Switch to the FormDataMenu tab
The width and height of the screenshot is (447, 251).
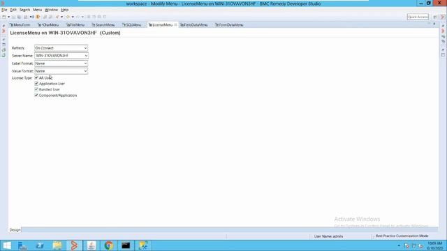[x=229, y=25]
